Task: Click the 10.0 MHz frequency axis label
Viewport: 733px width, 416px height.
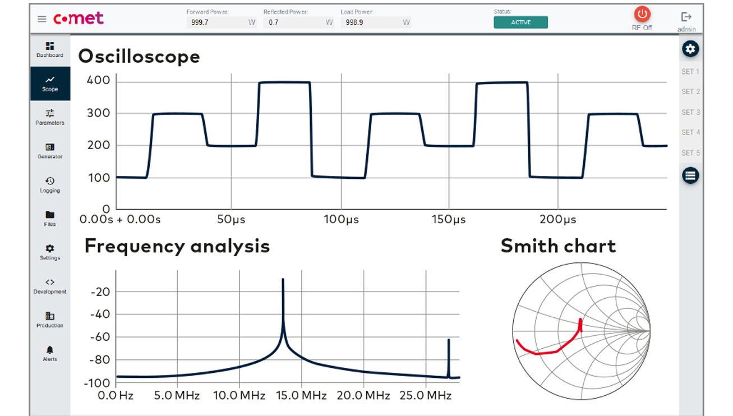Action: (x=239, y=396)
